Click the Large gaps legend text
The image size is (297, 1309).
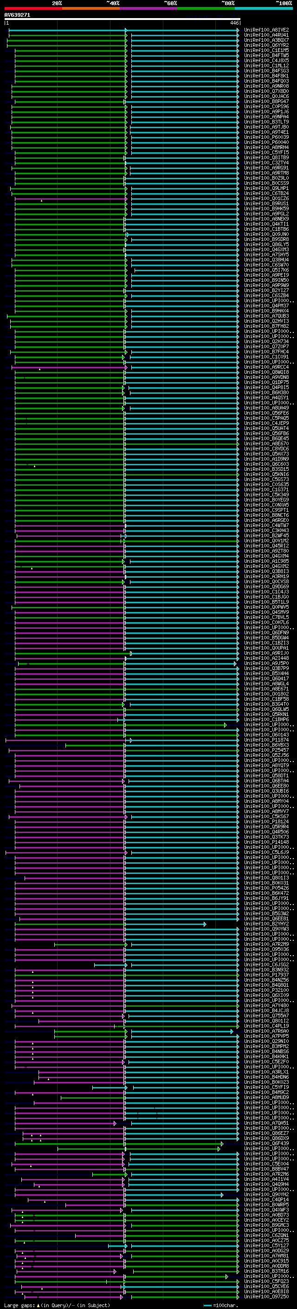(x=57, y=1305)
